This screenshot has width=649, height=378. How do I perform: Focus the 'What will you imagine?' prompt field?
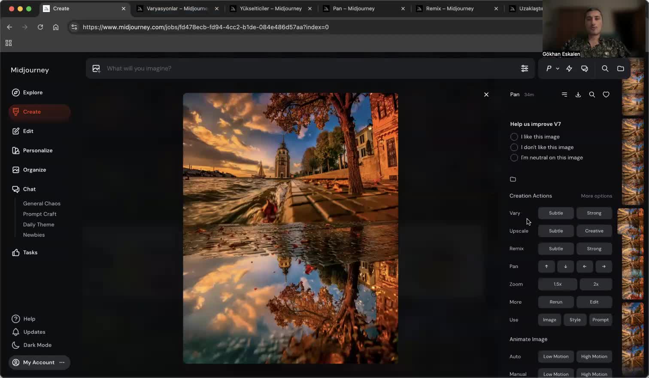(x=309, y=68)
